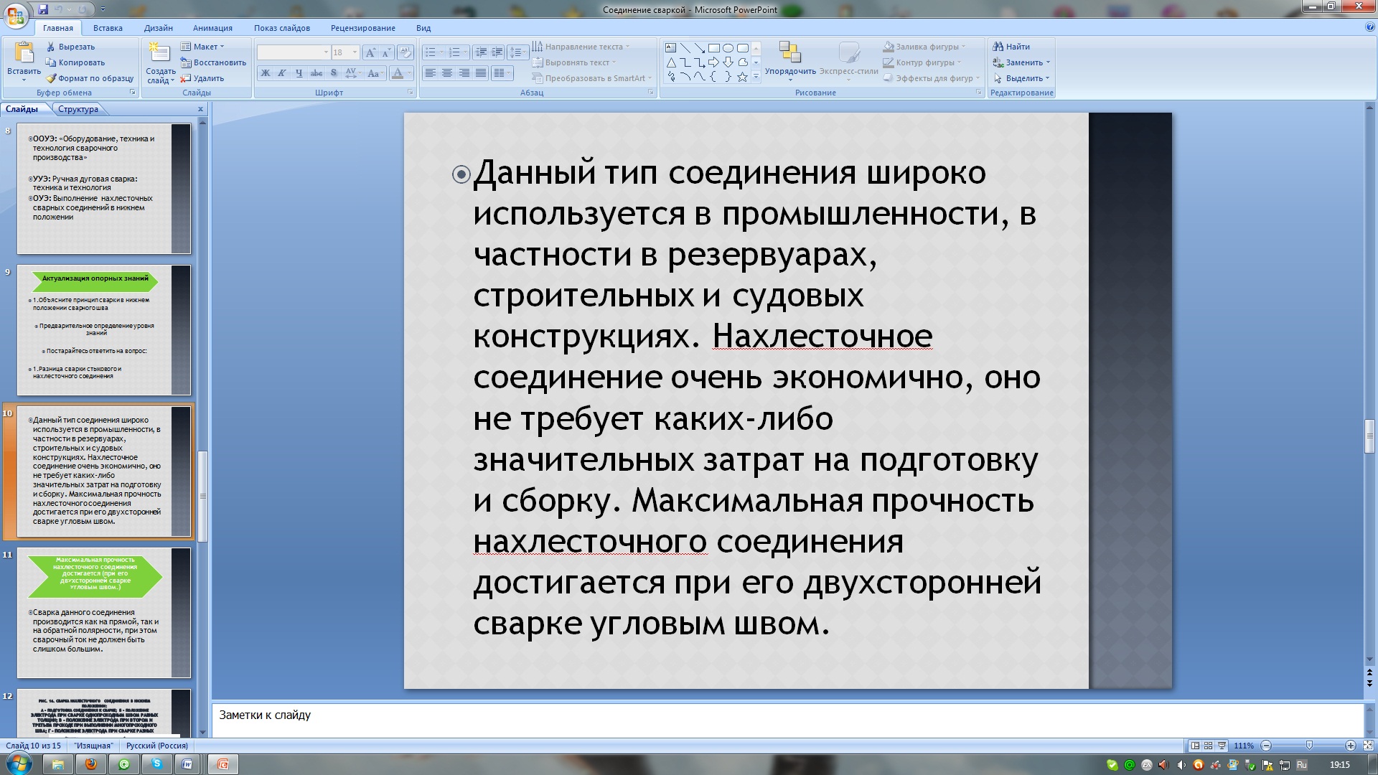Cut the selection with Вырезать
The width and height of the screenshot is (1378, 775).
click(70, 47)
